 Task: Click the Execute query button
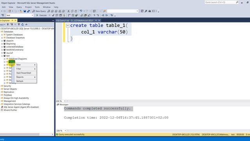click(x=41, y=15)
